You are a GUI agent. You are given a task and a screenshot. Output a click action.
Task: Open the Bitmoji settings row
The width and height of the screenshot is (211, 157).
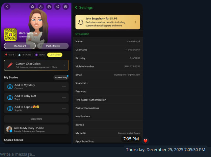108,125
